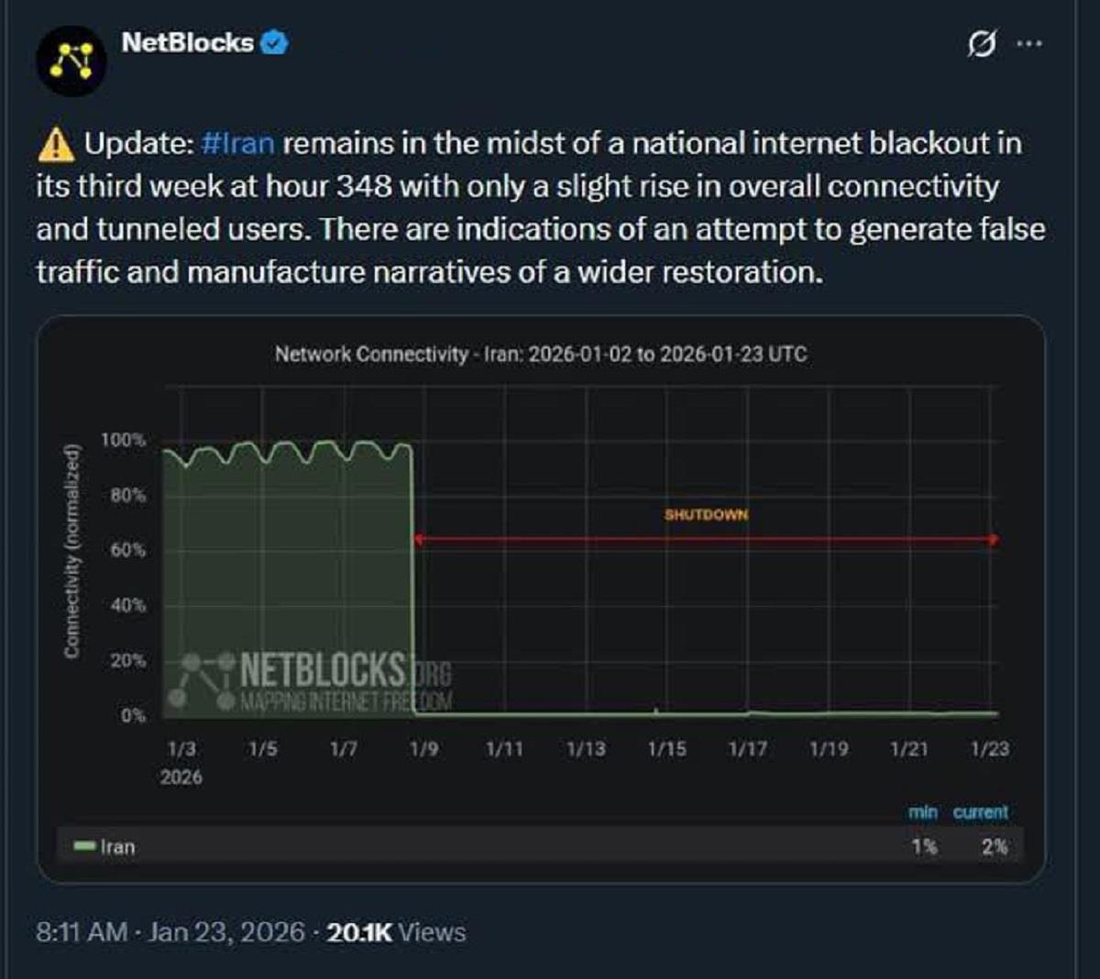
Task: Click the 100% connectivity axis label
Action: 123,440
